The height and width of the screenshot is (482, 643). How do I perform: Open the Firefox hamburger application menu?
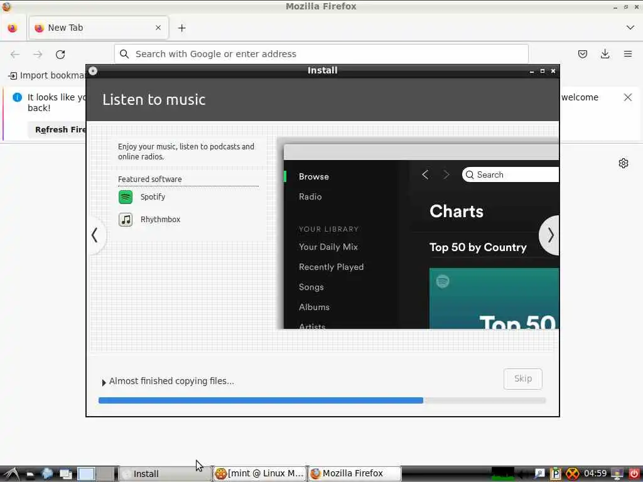pyautogui.click(x=628, y=54)
